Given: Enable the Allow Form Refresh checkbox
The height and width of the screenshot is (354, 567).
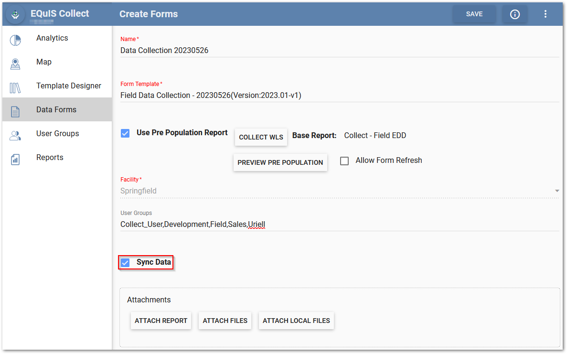Looking at the screenshot, I should (x=344, y=161).
